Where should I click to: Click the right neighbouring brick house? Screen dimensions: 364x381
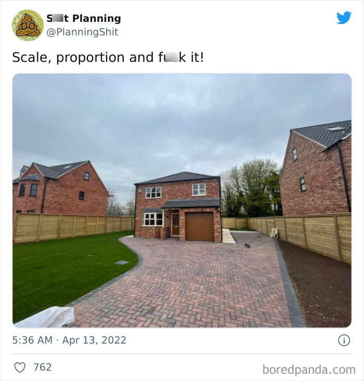point(315,169)
